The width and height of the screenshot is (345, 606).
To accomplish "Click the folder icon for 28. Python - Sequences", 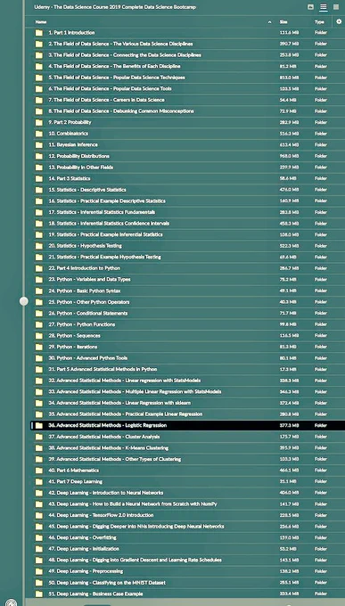I will pos(39,336).
